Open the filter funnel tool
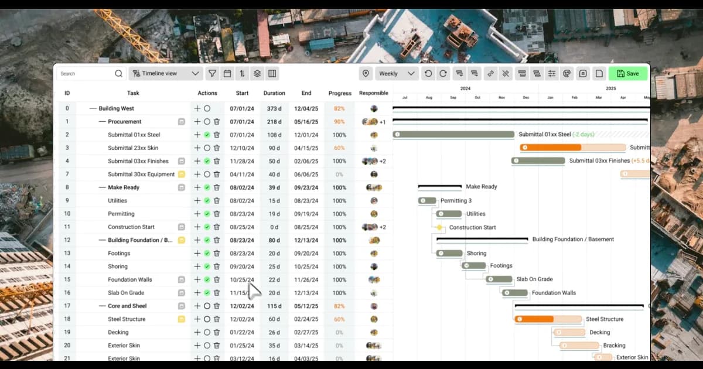The height and width of the screenshot is (369, 703). [x=213, y=74]
